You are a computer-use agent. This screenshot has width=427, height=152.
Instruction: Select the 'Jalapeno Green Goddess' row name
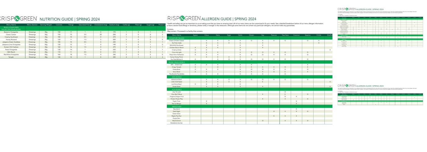click(x=11, y=42)
